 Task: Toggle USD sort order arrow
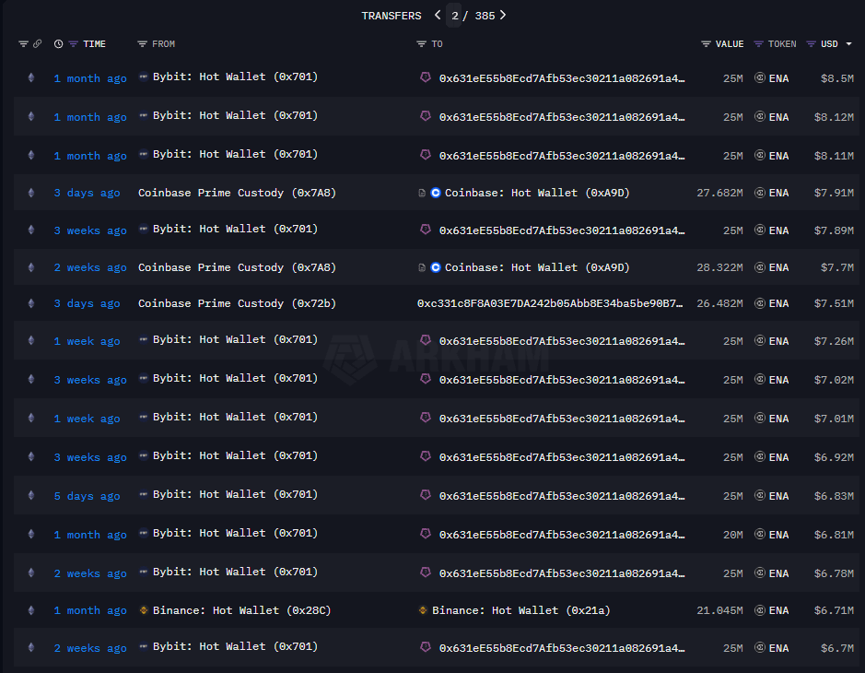[x=848, y=43]
